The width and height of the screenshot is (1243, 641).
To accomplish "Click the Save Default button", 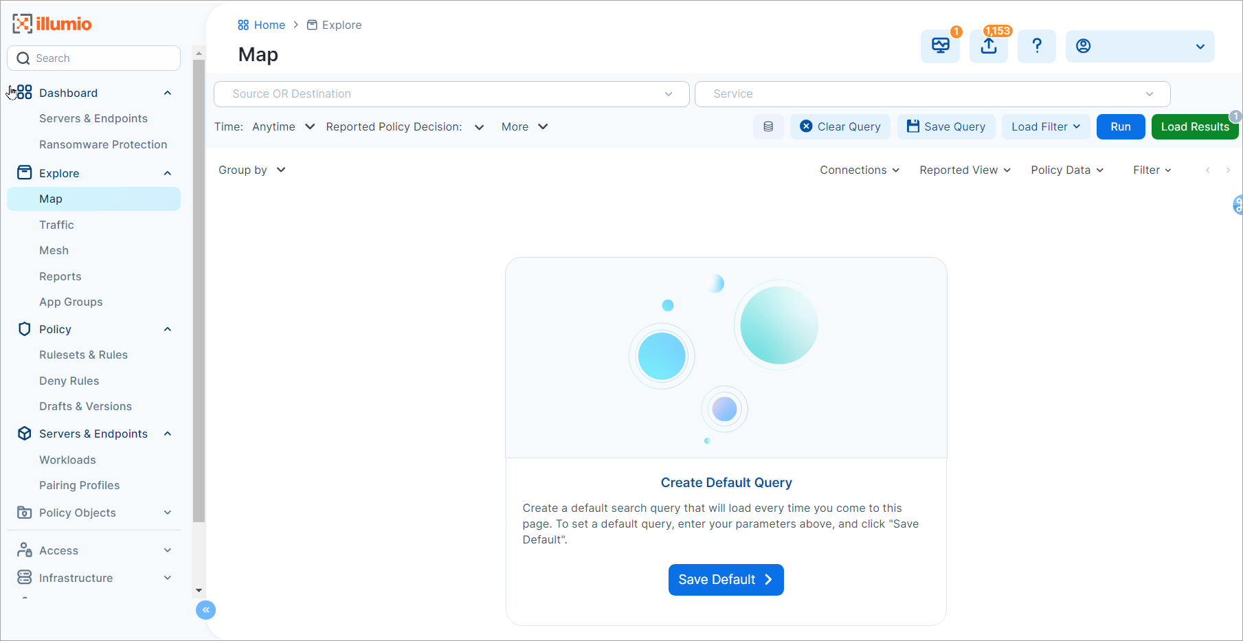I will (726, 579).
